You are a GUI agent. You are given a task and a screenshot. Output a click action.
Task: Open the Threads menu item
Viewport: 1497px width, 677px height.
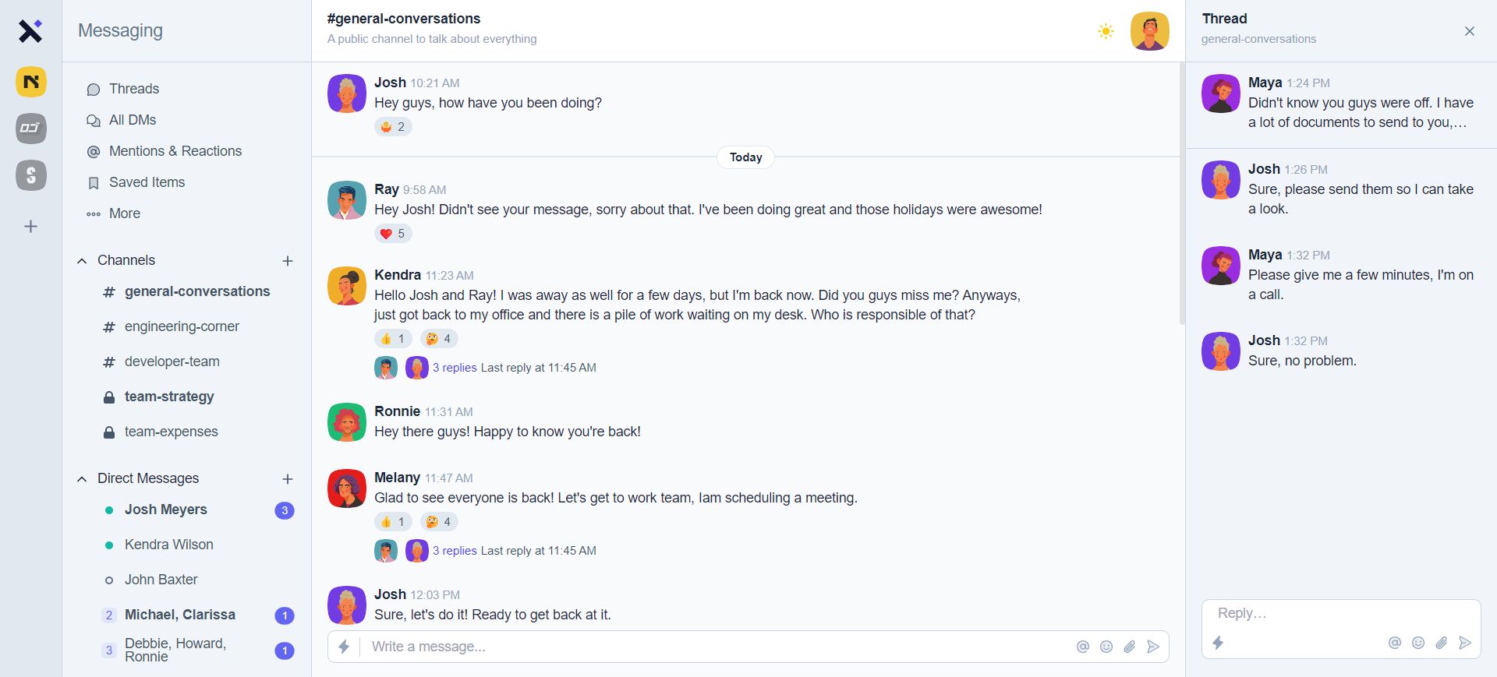[133, 89]
